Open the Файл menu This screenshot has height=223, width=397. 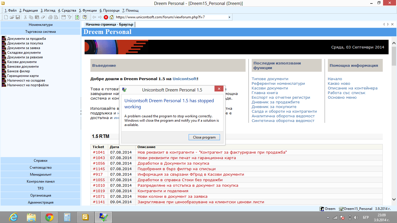pos(10,10)
